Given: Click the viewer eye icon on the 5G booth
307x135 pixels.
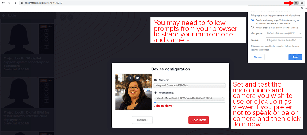Looking at the screenshot, I should pyautogui.click(x=50, y=26).
